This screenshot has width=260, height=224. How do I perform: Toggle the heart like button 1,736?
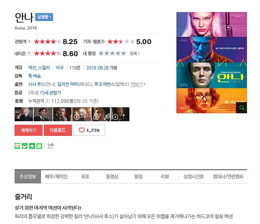coord(89,130)
